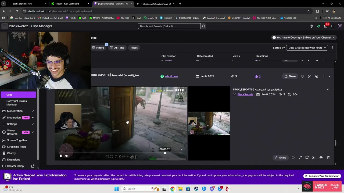Open the notifications inbox with 70 badge
Image resolution: width=344 pixels, height=193 pixels.
(x=326, y=26)
